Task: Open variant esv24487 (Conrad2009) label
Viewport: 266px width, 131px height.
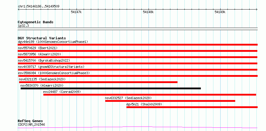Action: click(x=62, y=92)
